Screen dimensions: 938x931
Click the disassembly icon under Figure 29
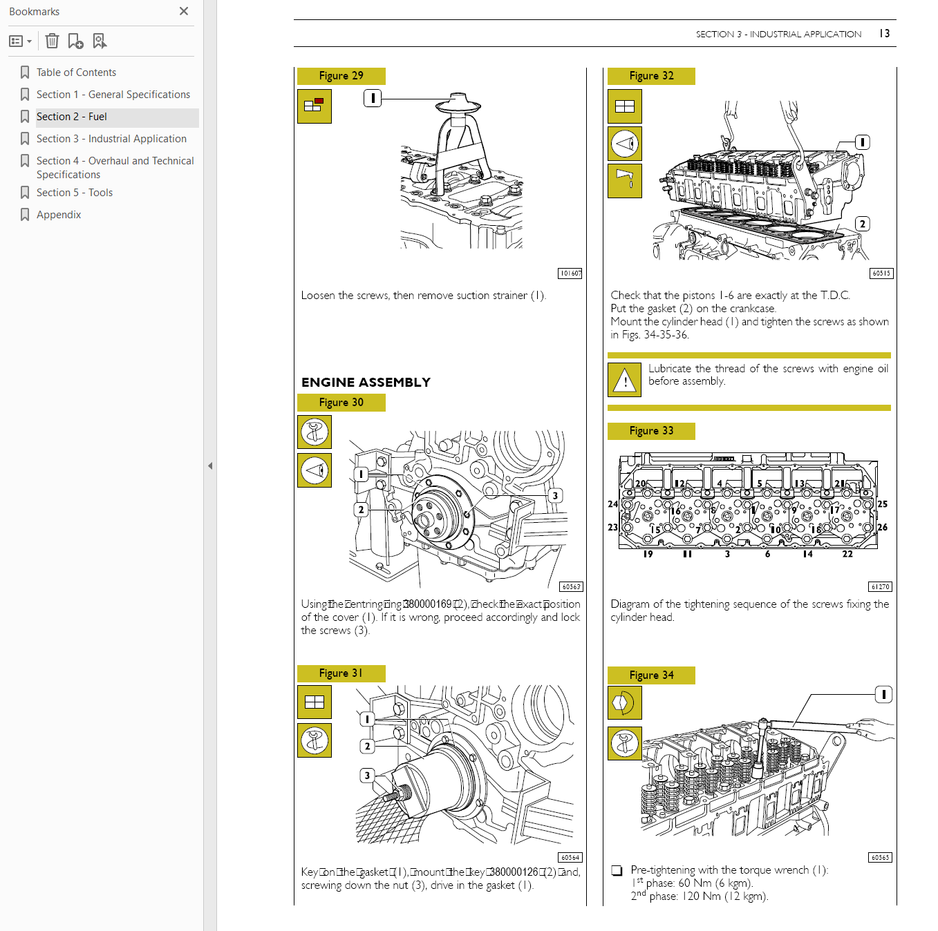click(x=314, y=106)
